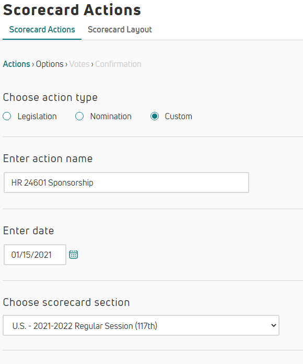Go to the Actions breadcrumb step
The height and width of the screenshot is (364, 303).
pos(17,64)
